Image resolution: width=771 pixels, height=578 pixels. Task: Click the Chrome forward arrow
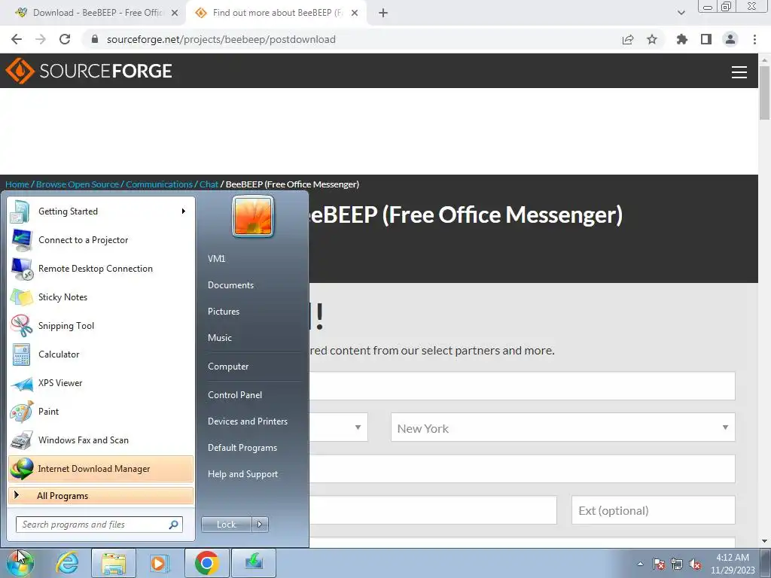click(41, 39)
